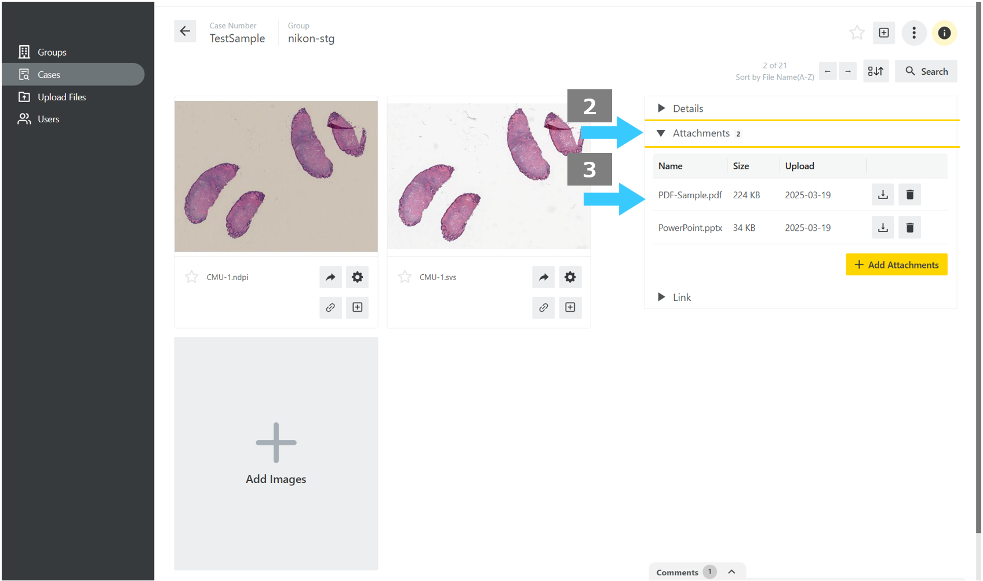Open the CMU-1.ndpi slide thumbnail
The width and height of the screenshot is (983, 581).
coord(276,176)
